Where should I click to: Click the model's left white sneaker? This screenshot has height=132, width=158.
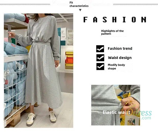coord(31,119)
